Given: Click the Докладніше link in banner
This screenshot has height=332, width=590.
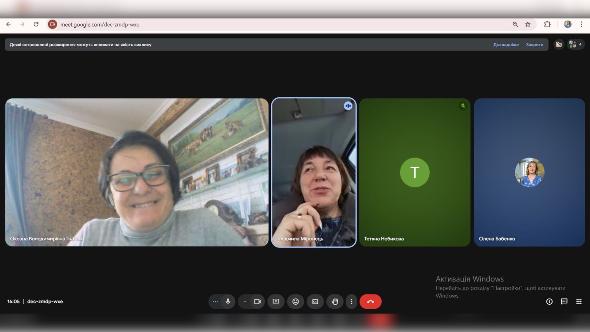Looking at the screenshot, I should [x=506, y=45].
